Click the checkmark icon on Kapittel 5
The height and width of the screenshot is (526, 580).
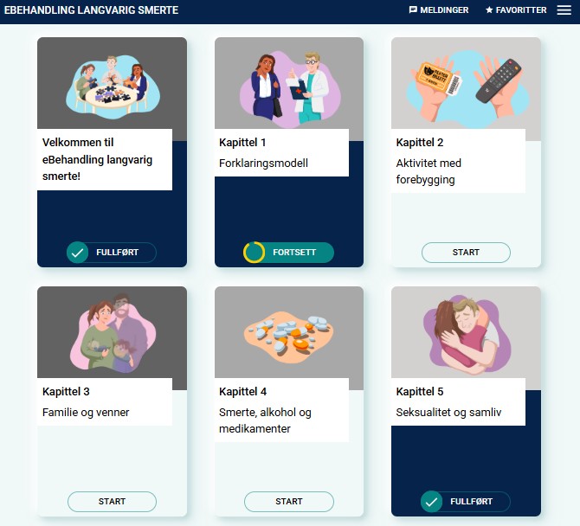(431, 502)
